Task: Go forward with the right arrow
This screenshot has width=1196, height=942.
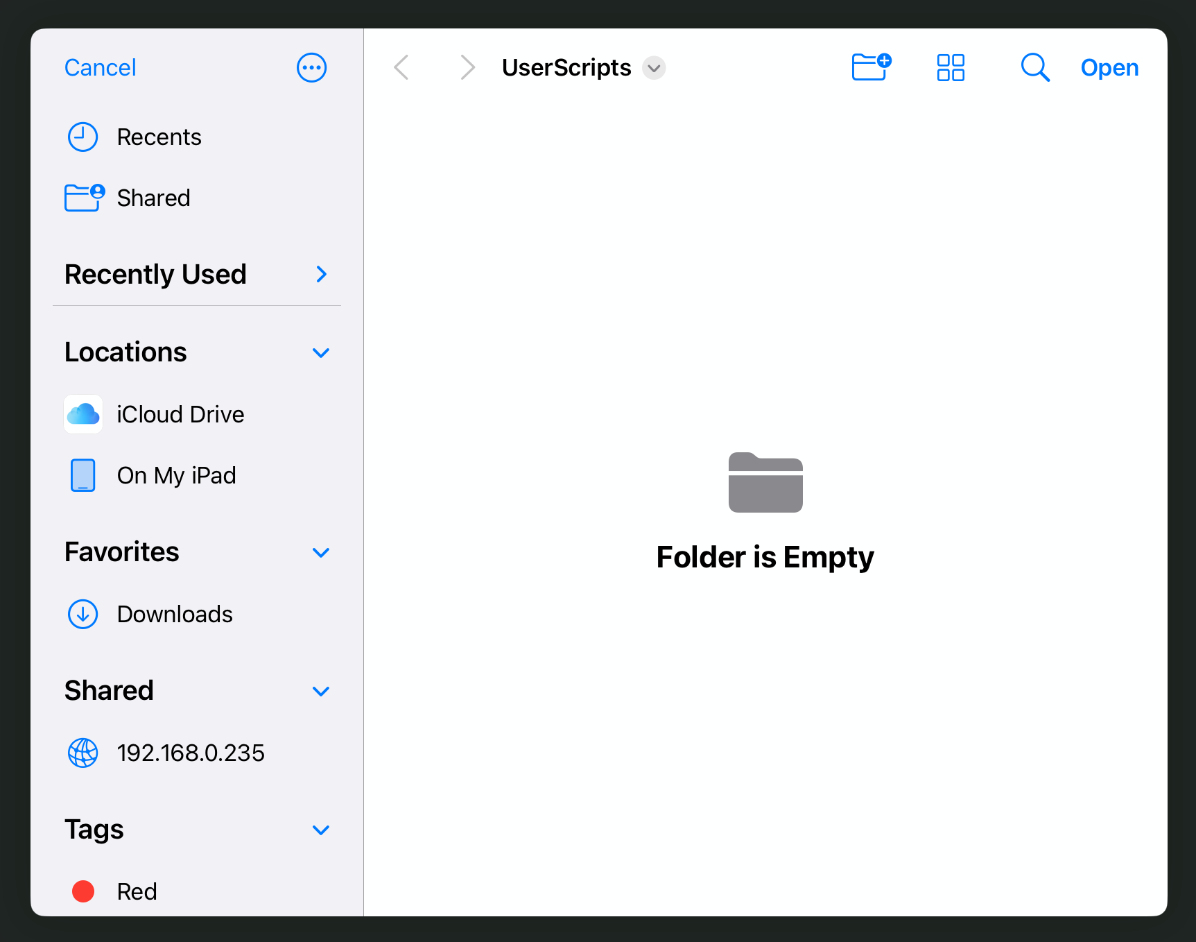Action: point(468,68)
